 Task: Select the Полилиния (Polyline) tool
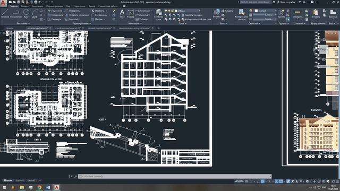[x=15, y=14]
